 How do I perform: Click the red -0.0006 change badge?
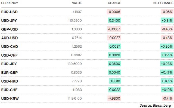pos(114,12)
